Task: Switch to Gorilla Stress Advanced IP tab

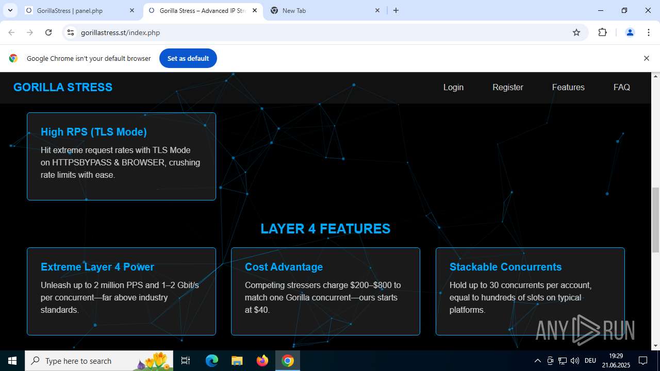Action: pyautogui.click(x=203, y=10)
